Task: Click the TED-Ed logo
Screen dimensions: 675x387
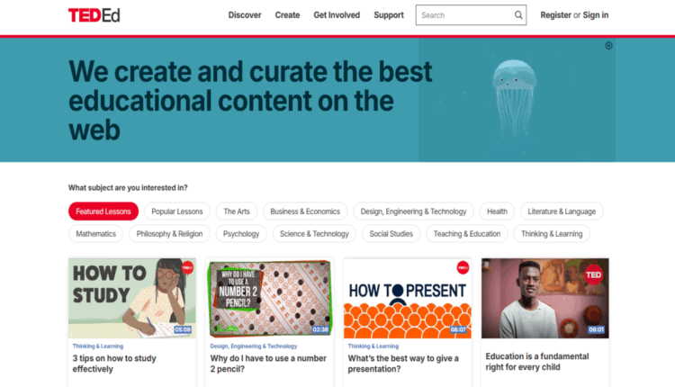Action: point(94,14)
